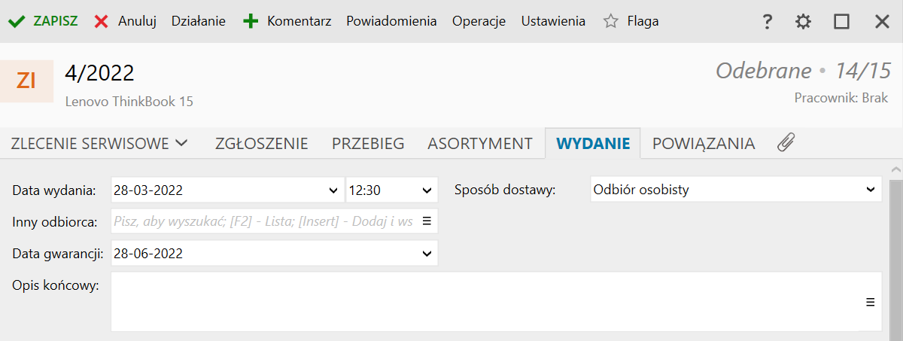Open the Operacje menu
Viewport: 903px width, 341px height.
pyautogui.click(x=479, y=21)
